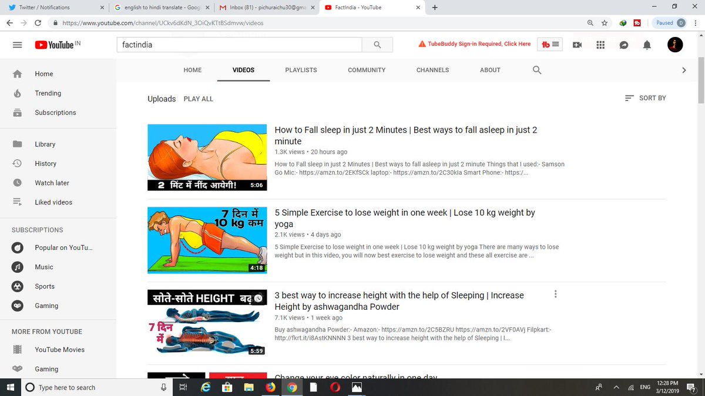Image resolution: width=705 pixels, height=396 pixels.
Task: Switch to the english to hindi translate tab
Action: (x=162, y=8)
